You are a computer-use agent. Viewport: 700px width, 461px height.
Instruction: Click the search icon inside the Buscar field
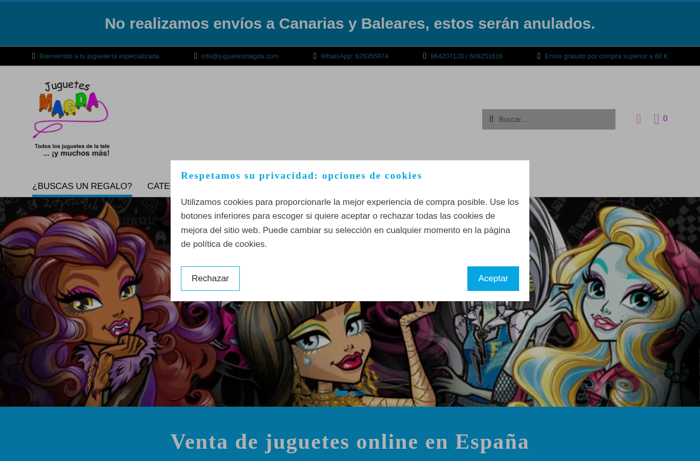(x=491, y=119)
